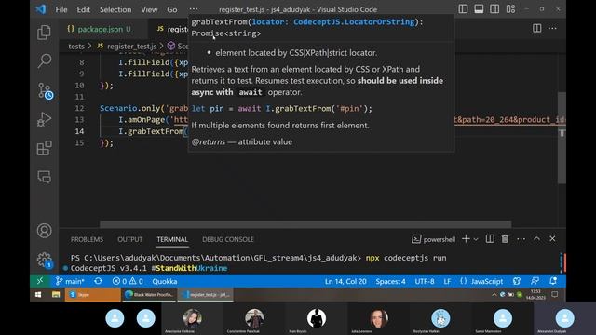This screenshot has height=335, width=596.
Task: Click the main* git branch indicator
Action: click(x=70, y=281)
